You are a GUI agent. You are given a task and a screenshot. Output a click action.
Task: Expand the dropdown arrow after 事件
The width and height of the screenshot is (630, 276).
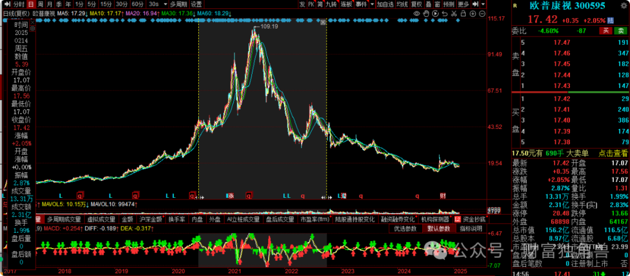pyautogui.click(x=371, y=4)
